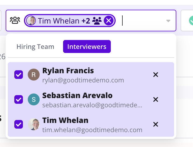This screenshot has height=147, width=193.
Task: Uncheck the Tim Whelan checkbox
Action: (x=19, y=124)
